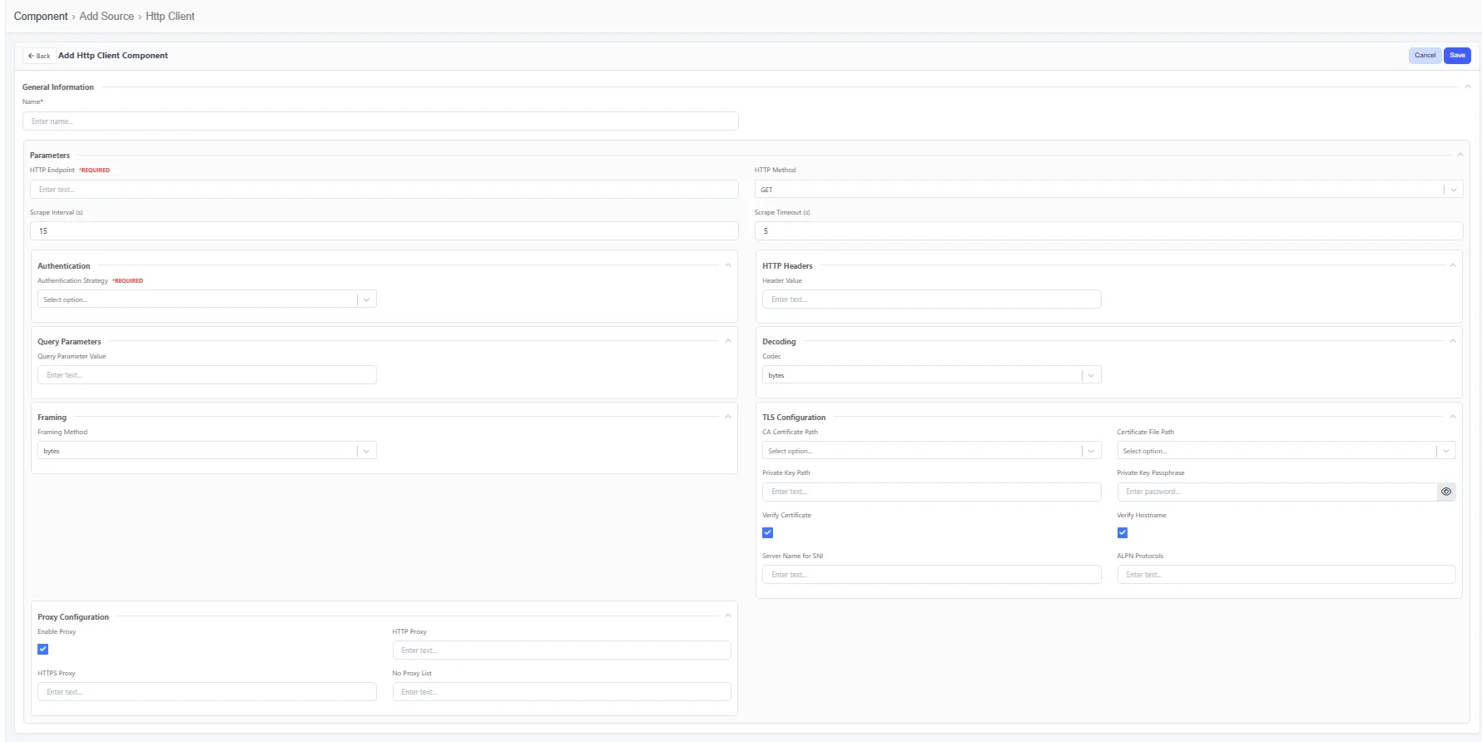The width and height of the screenshot is (1482, 742).
Task: Focus the Scrape Timeout field
Action: pos(1108,231)
